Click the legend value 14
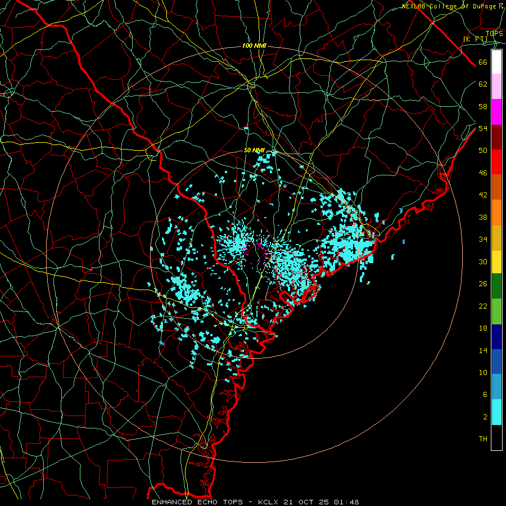Screen dimensions: 506x506 click(483, 350)
